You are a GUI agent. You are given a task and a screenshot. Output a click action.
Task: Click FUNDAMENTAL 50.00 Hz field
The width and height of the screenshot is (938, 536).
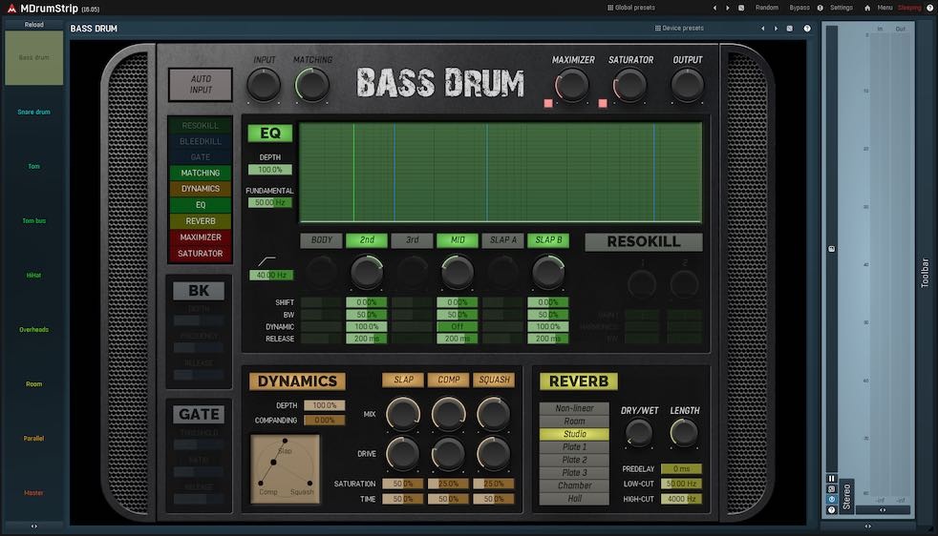tap(269, 202)
